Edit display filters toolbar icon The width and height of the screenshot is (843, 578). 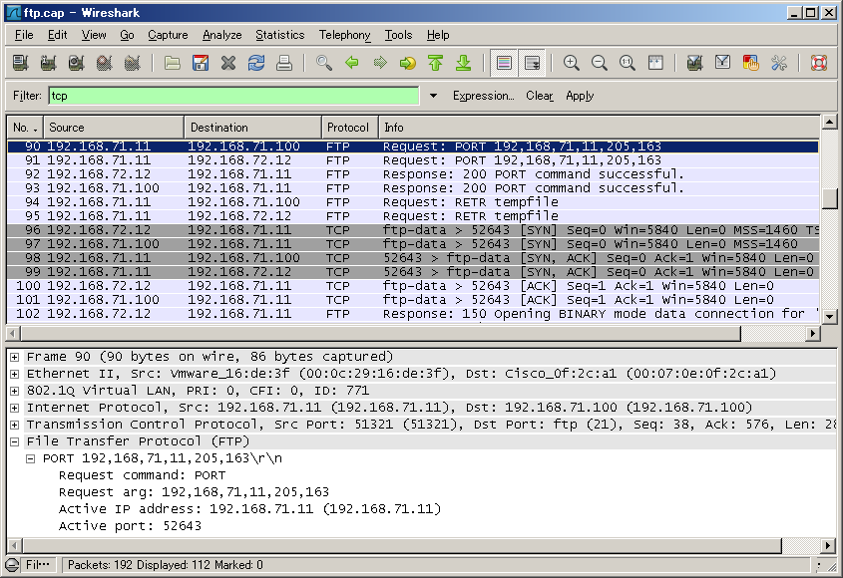pyautogui.click(x=722, y=63)
